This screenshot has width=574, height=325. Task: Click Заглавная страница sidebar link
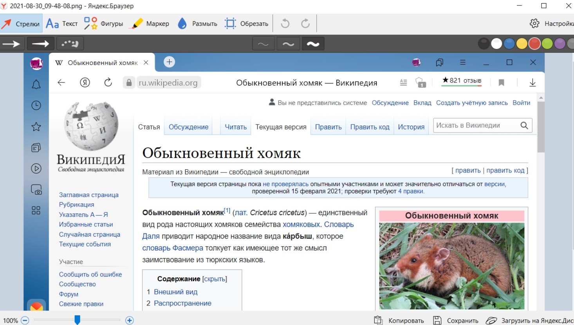click(x=88, y=195)
